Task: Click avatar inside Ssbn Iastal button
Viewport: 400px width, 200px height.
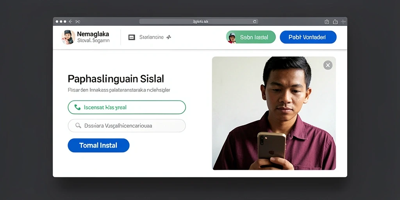Action: tap(232, 37)
